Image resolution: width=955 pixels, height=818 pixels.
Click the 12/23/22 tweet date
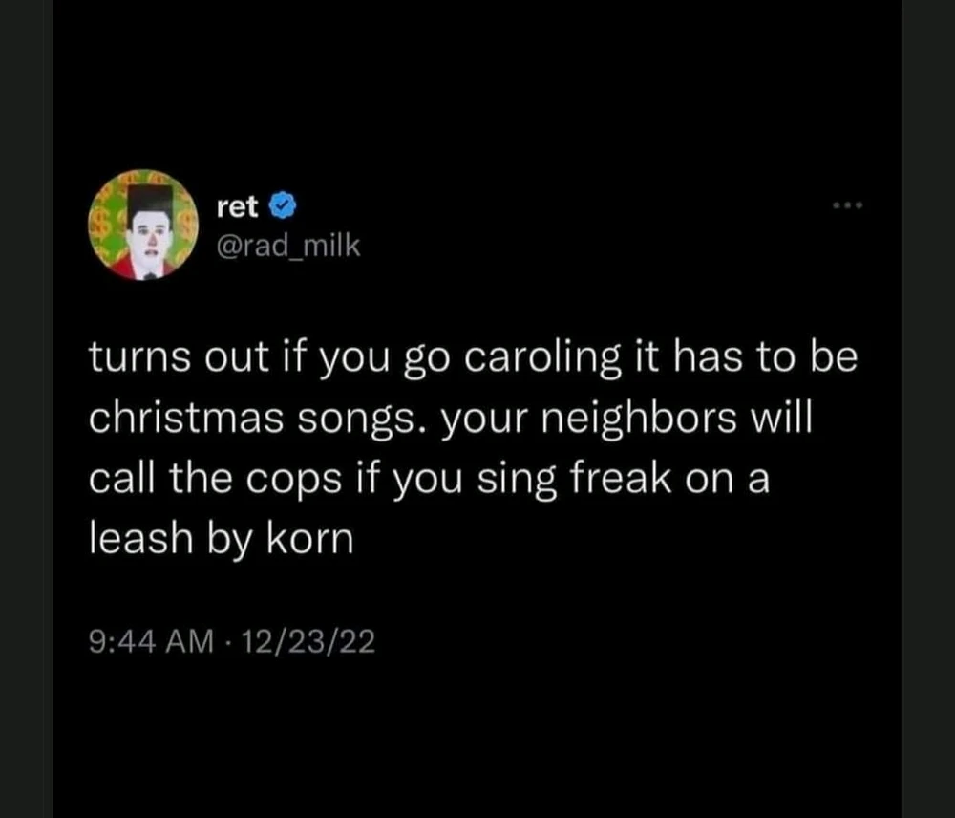[x=308, y=641]
